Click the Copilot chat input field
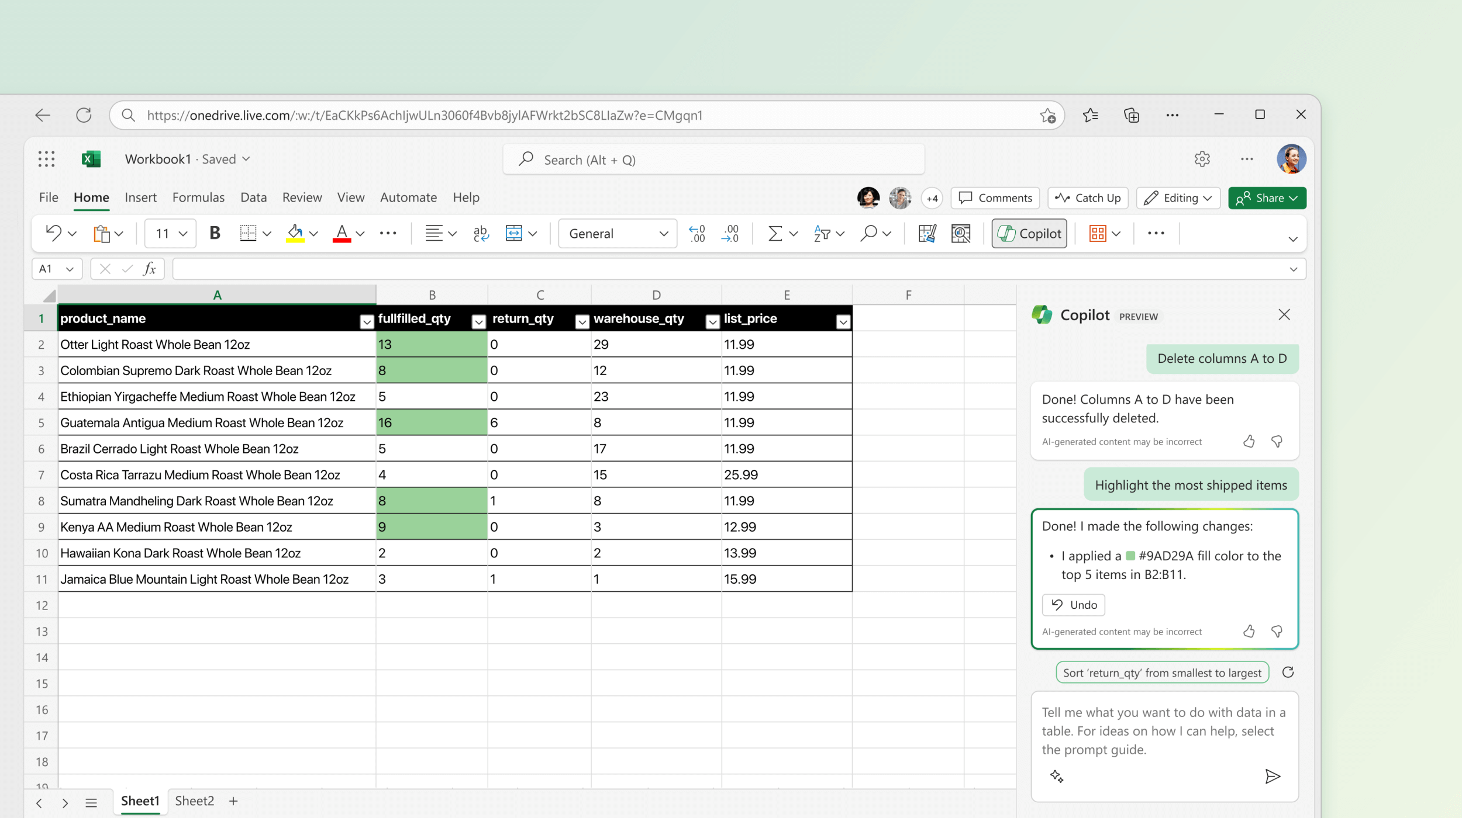 click(1164, 730)
